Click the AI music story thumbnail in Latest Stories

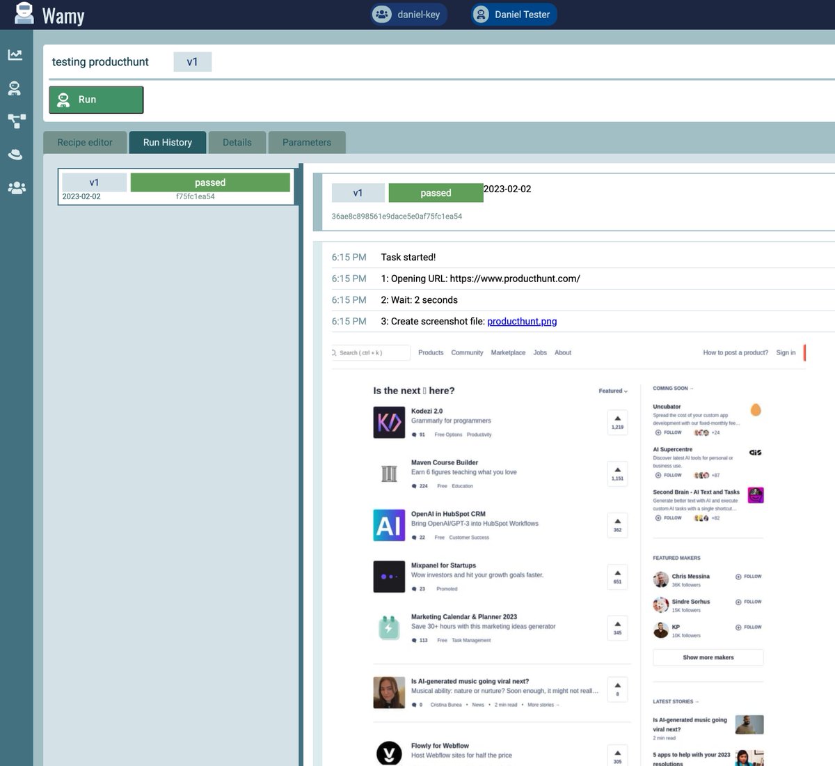coord(749,724)
